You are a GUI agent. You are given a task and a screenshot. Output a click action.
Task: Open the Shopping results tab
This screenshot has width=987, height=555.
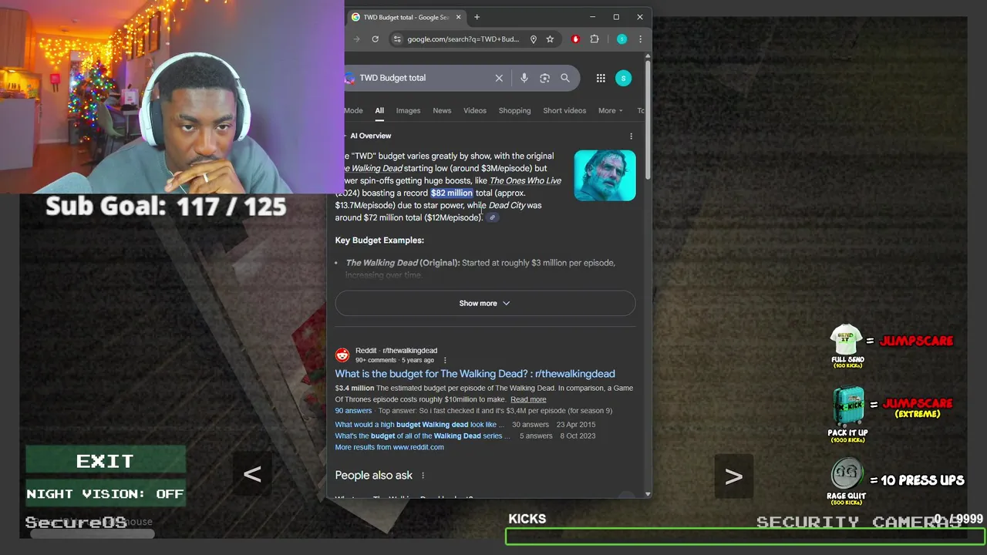tap(514, 110)
